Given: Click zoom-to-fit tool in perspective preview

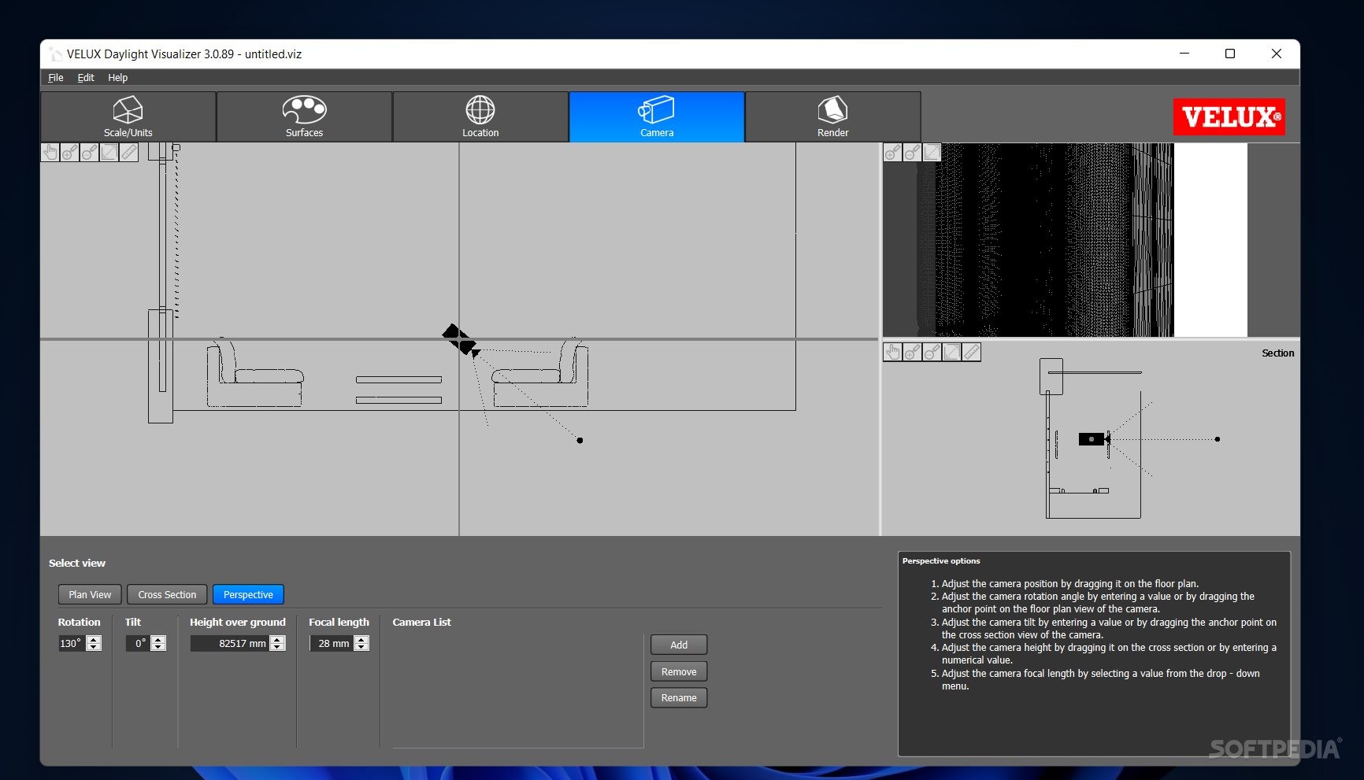Looking at the screenshot, I should coord(932,152).
